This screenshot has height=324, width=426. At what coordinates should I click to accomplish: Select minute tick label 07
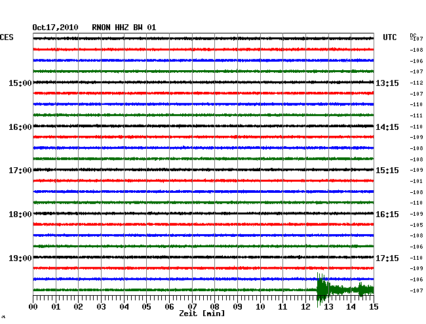pyautogui.click(x=192, y=307)
